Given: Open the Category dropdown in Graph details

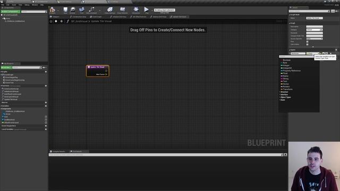Looking at the screenshot, I should (314, 30).
